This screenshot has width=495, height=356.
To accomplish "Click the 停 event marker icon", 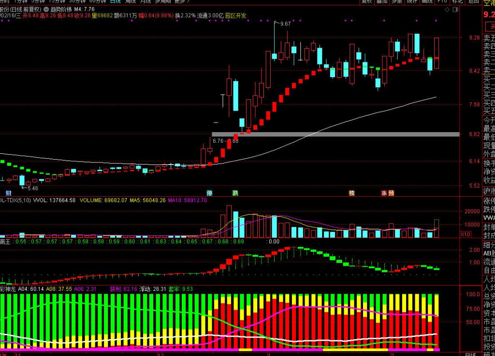I will [209, 193].
